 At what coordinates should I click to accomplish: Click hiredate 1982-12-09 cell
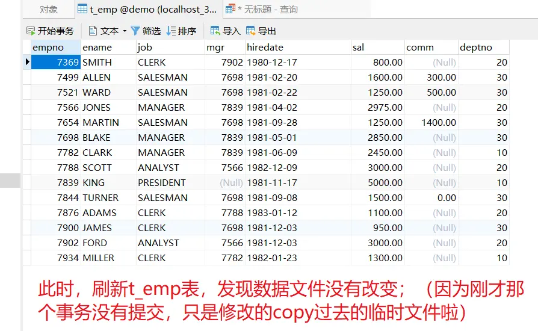click(x=298, y=168)
